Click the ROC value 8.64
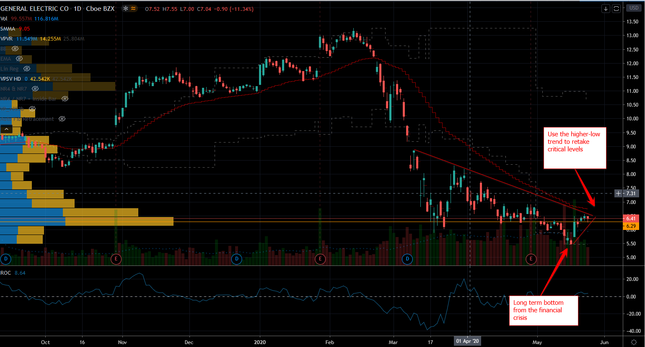Image resolution: width=645 pixels, height=347 pixels. [20, 273]
